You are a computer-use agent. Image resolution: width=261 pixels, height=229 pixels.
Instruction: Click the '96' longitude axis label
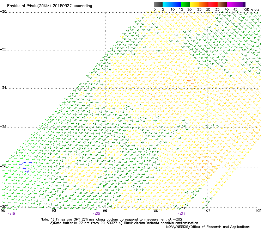tap(105, 211)
